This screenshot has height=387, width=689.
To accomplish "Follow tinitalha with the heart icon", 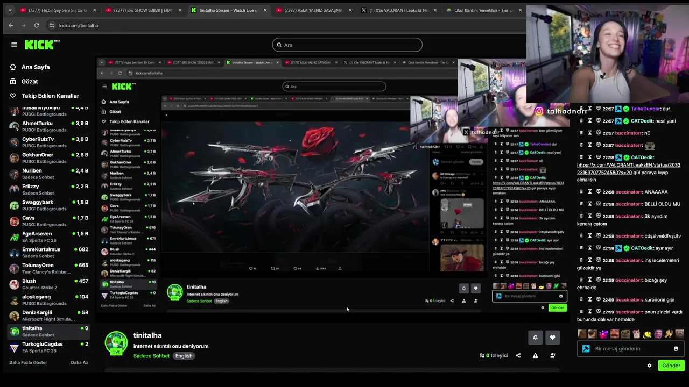I will tap(552, 338).
